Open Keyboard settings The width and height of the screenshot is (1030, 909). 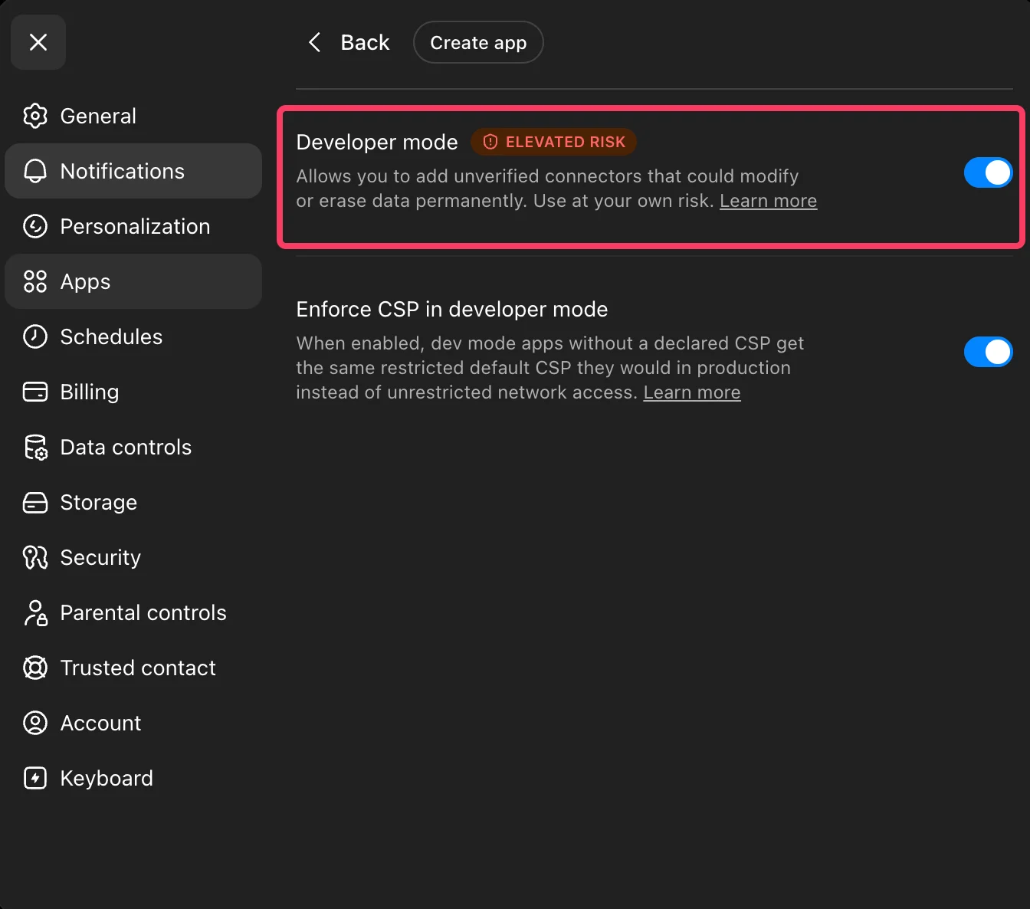(x=133, y=778)
